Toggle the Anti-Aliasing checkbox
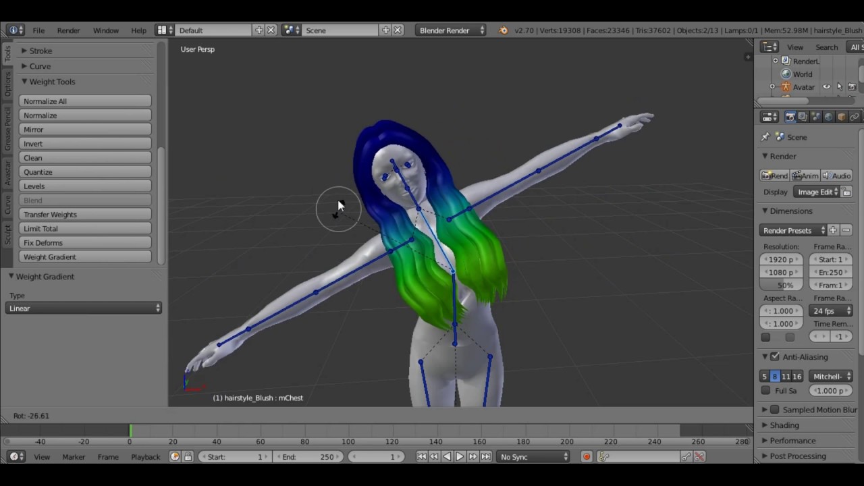 (775, 357)
